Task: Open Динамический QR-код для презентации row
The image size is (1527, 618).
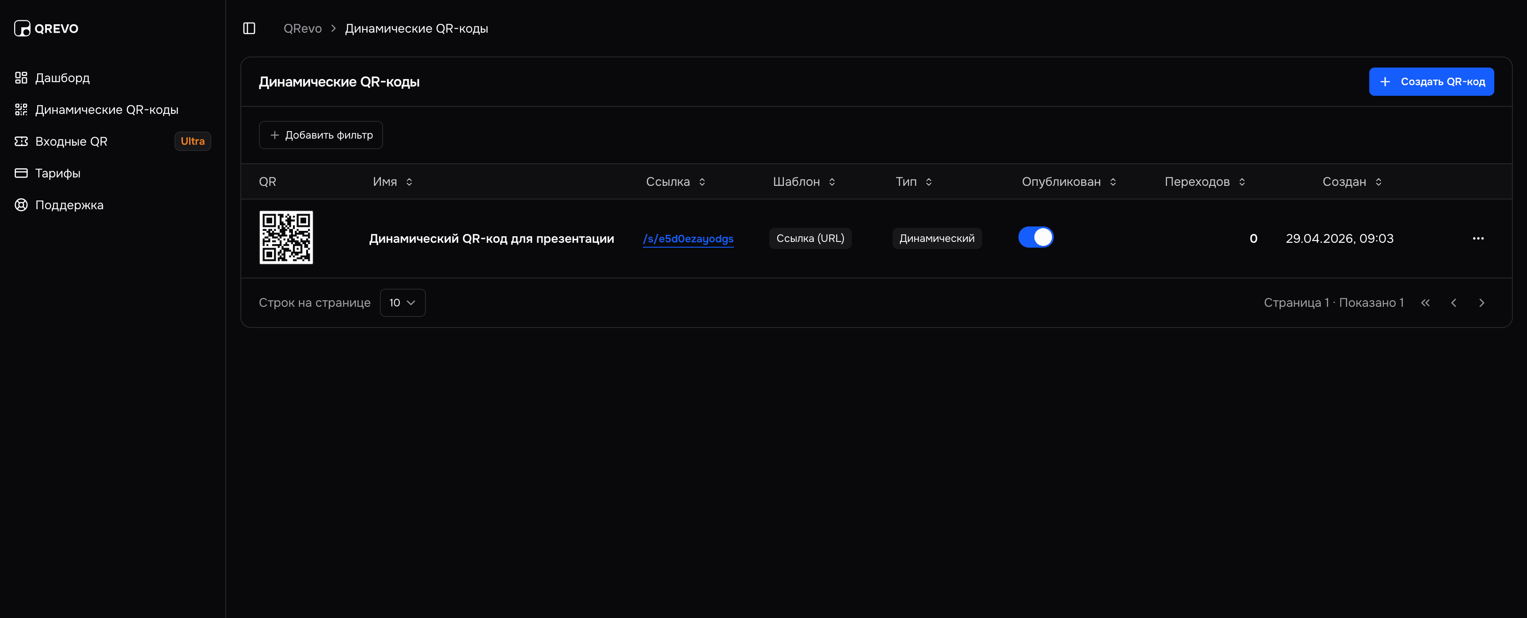Action: pyautogui.click(x=491, y=238)
